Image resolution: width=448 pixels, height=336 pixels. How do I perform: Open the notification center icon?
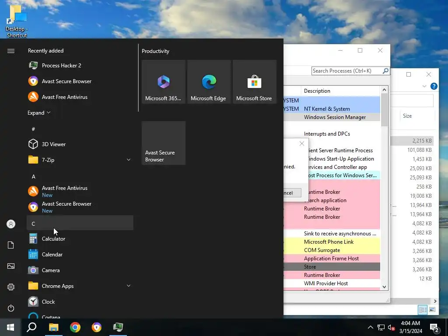434,327
